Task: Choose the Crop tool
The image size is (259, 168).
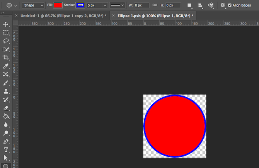Action: (6, 57)
